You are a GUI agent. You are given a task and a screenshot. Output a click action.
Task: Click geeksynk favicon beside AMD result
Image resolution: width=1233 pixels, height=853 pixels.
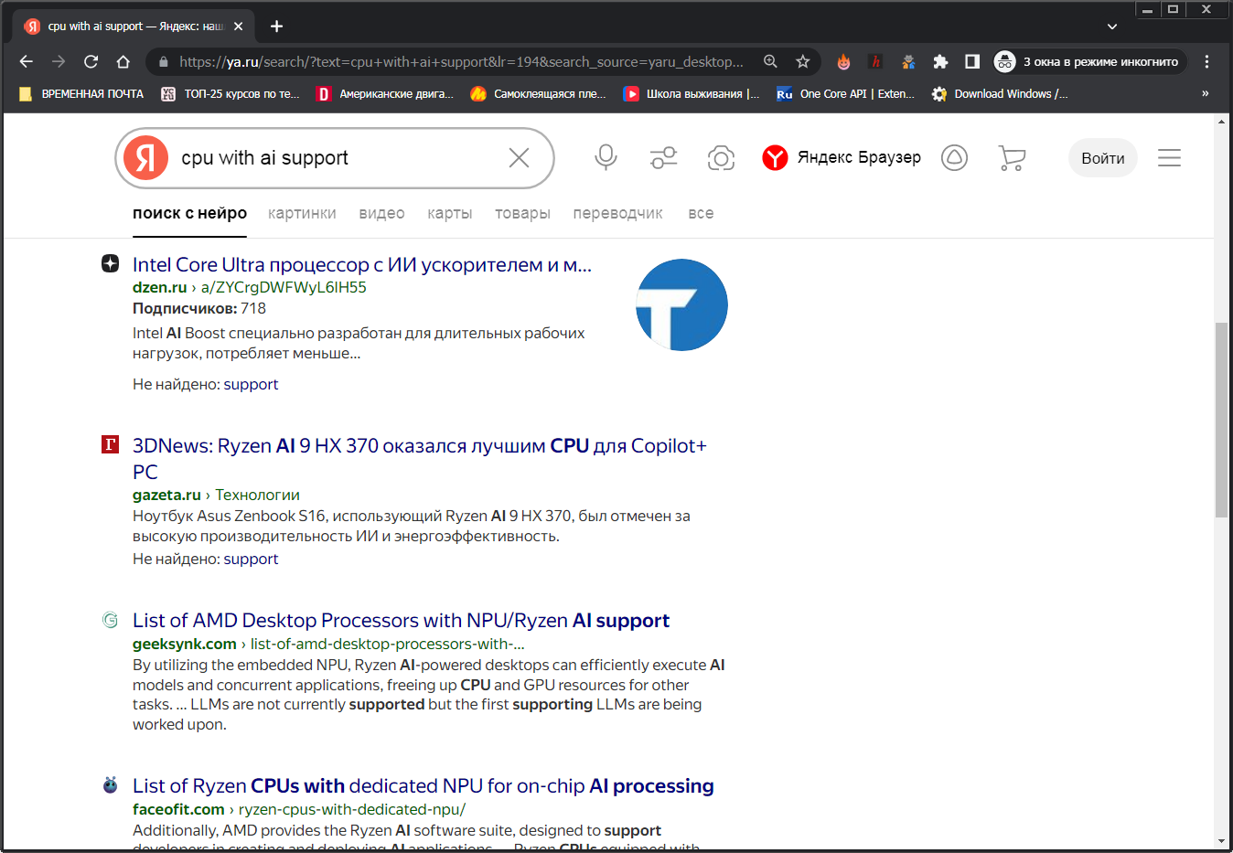(x=110, y=620)
